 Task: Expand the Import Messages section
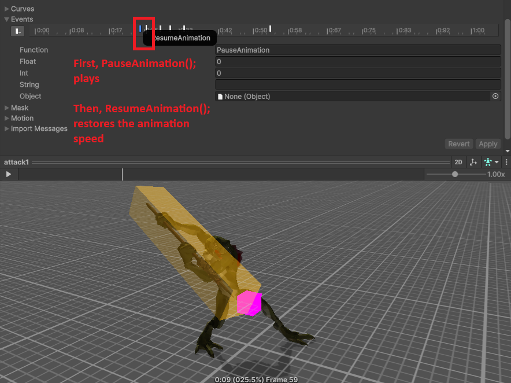(x=7, y=129)
